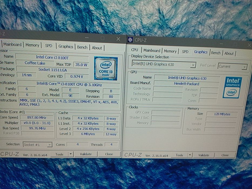252x189 pixels.
Task: Switch to CPU tab in right window
Action: tap(135, 50)
